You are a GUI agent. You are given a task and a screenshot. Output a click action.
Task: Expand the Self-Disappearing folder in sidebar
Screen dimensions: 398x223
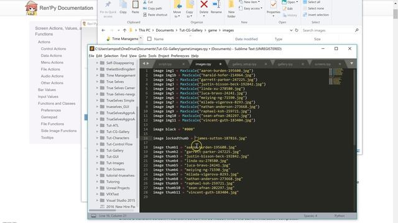(97, 63)
